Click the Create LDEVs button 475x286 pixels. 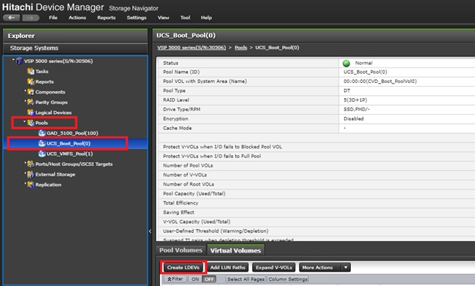coord(183,268)
